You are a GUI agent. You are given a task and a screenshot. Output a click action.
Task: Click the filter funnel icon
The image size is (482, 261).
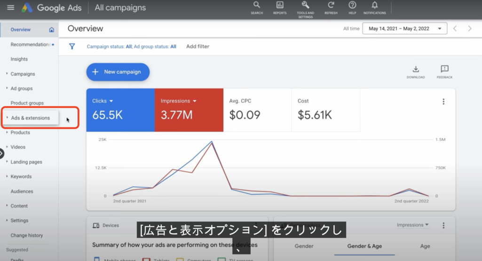[x=72, y=47]
